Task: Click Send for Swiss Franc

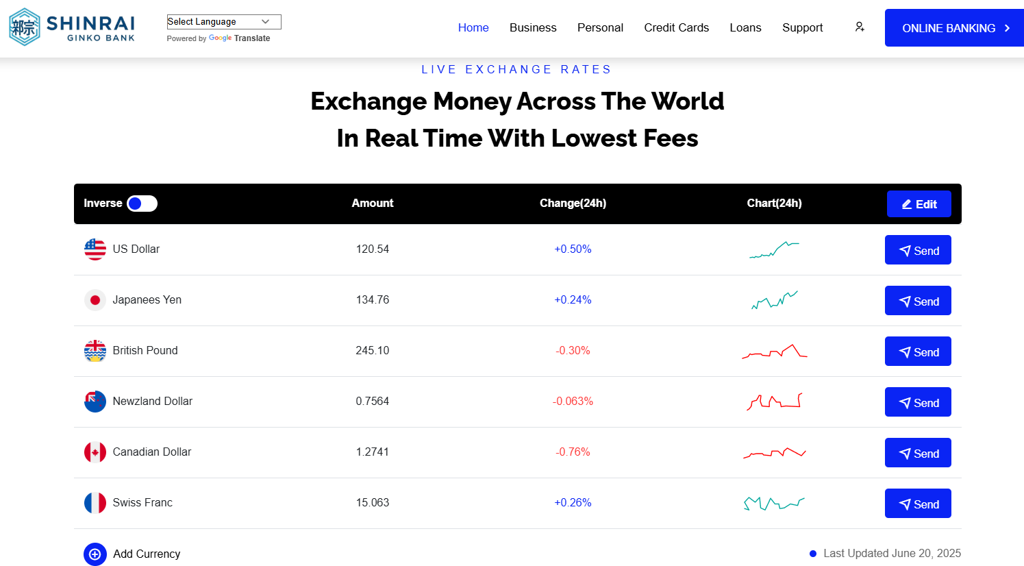Action: [x=918, y=504]
